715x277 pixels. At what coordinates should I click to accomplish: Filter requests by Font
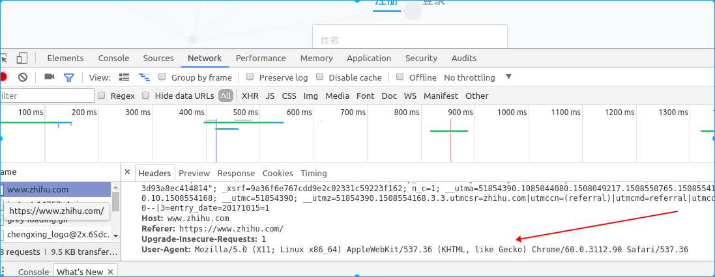click(365, 96)
